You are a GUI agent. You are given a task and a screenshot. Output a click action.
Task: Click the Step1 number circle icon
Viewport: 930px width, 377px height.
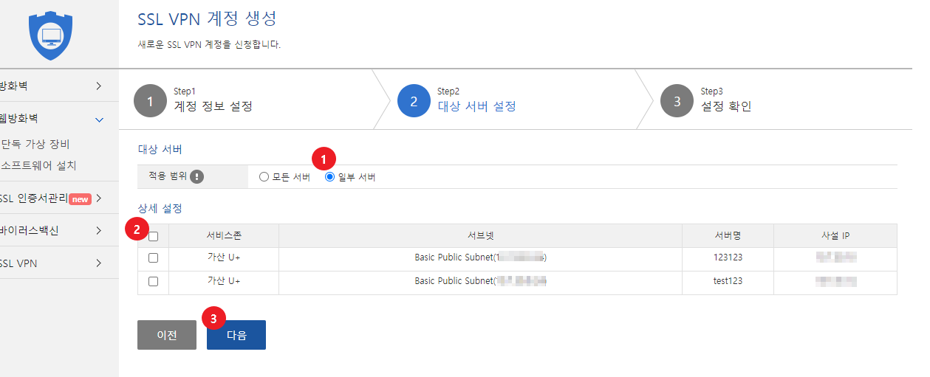pos(151,102)
